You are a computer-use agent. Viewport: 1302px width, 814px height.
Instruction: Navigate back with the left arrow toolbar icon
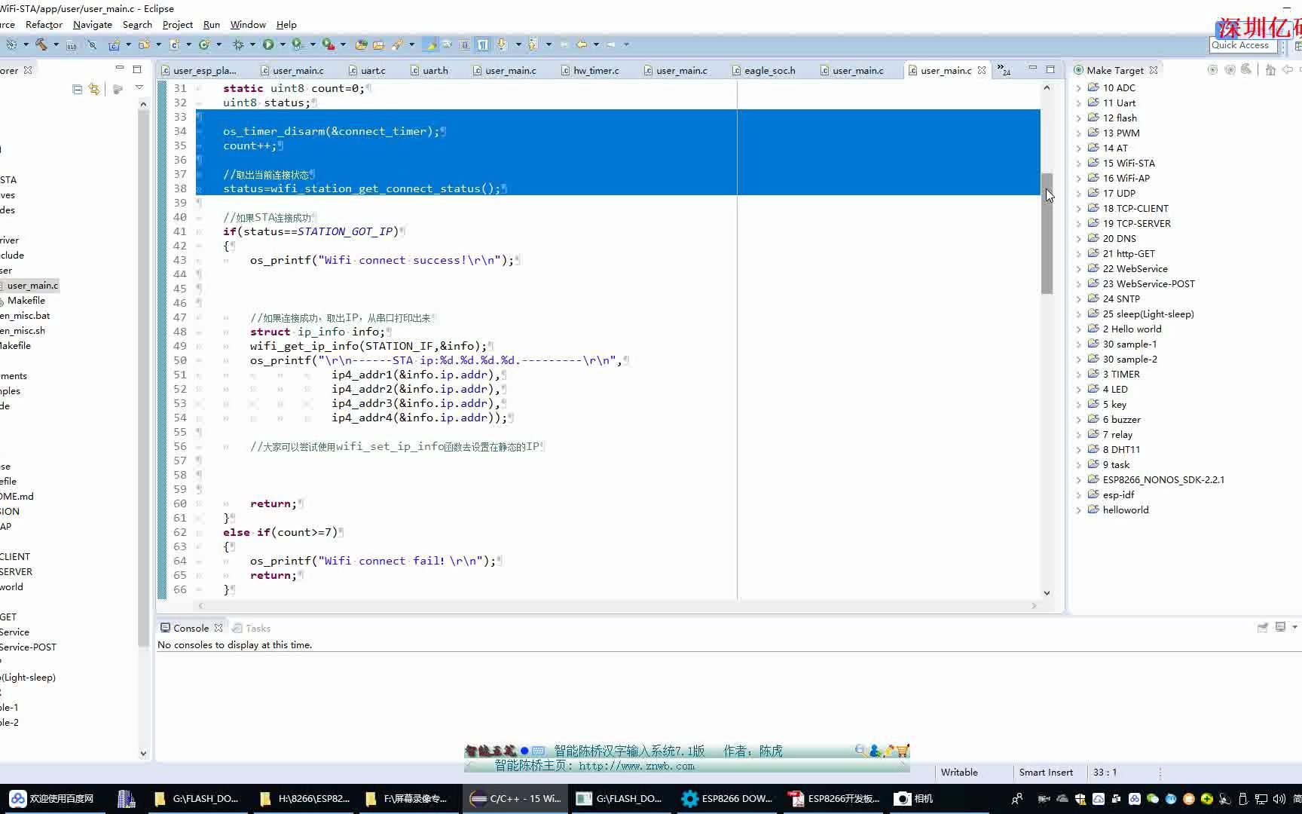[584, 44]
